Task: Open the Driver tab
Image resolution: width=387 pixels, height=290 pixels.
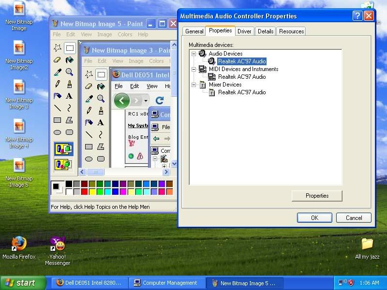Action: 244,31
